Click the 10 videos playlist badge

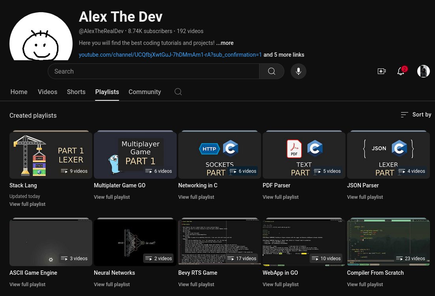[x=326, y=259]
